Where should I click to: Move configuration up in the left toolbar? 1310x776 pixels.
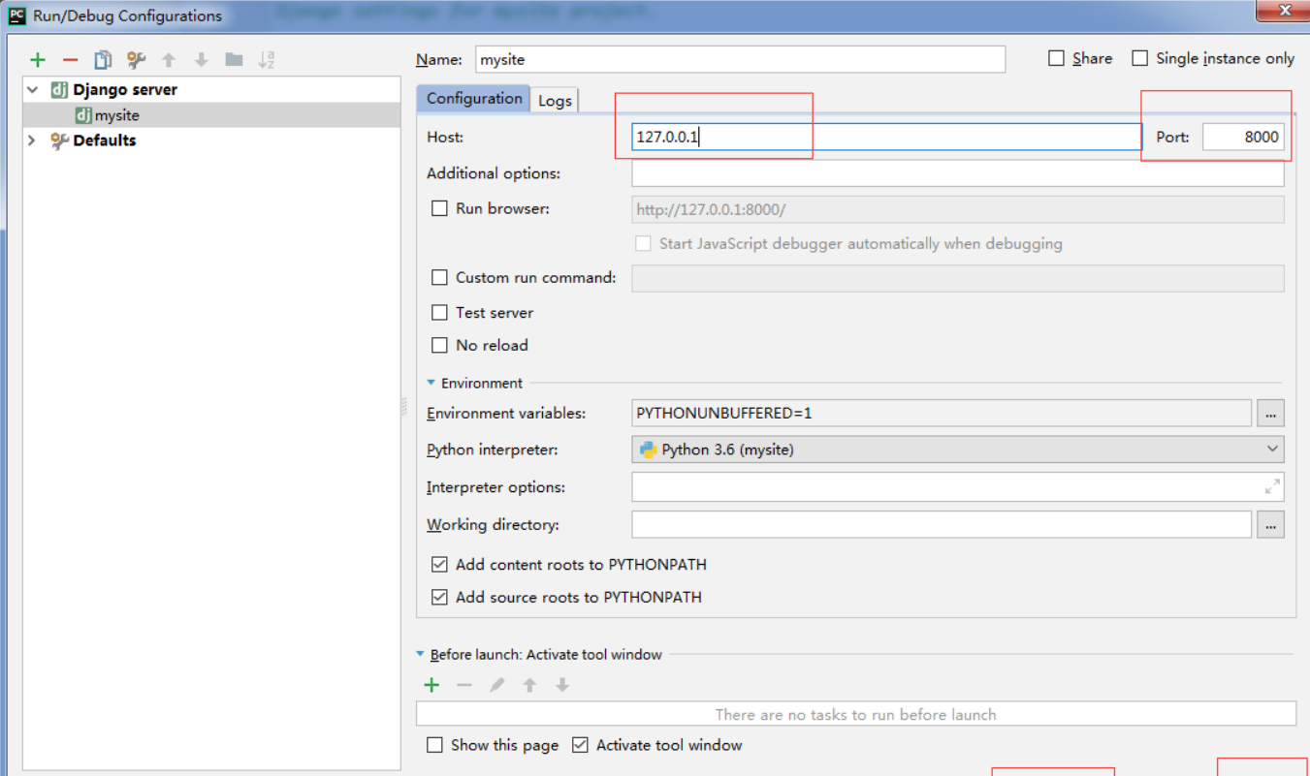(x=169, y=60)
